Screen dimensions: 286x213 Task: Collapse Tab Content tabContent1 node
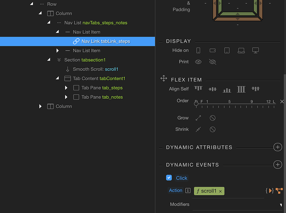click(58, 78)
